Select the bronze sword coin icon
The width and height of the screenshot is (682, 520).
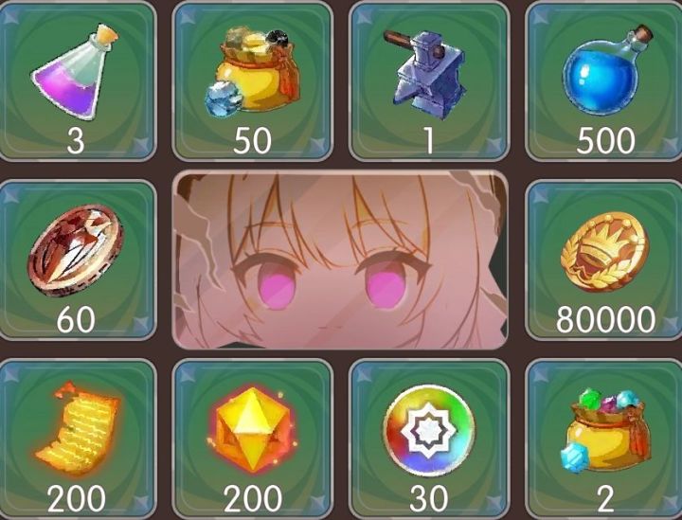(75, 250)
